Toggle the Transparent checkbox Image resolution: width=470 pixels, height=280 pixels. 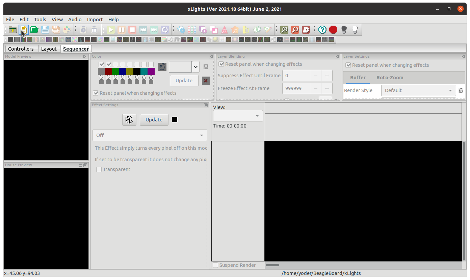coord(99,169)
